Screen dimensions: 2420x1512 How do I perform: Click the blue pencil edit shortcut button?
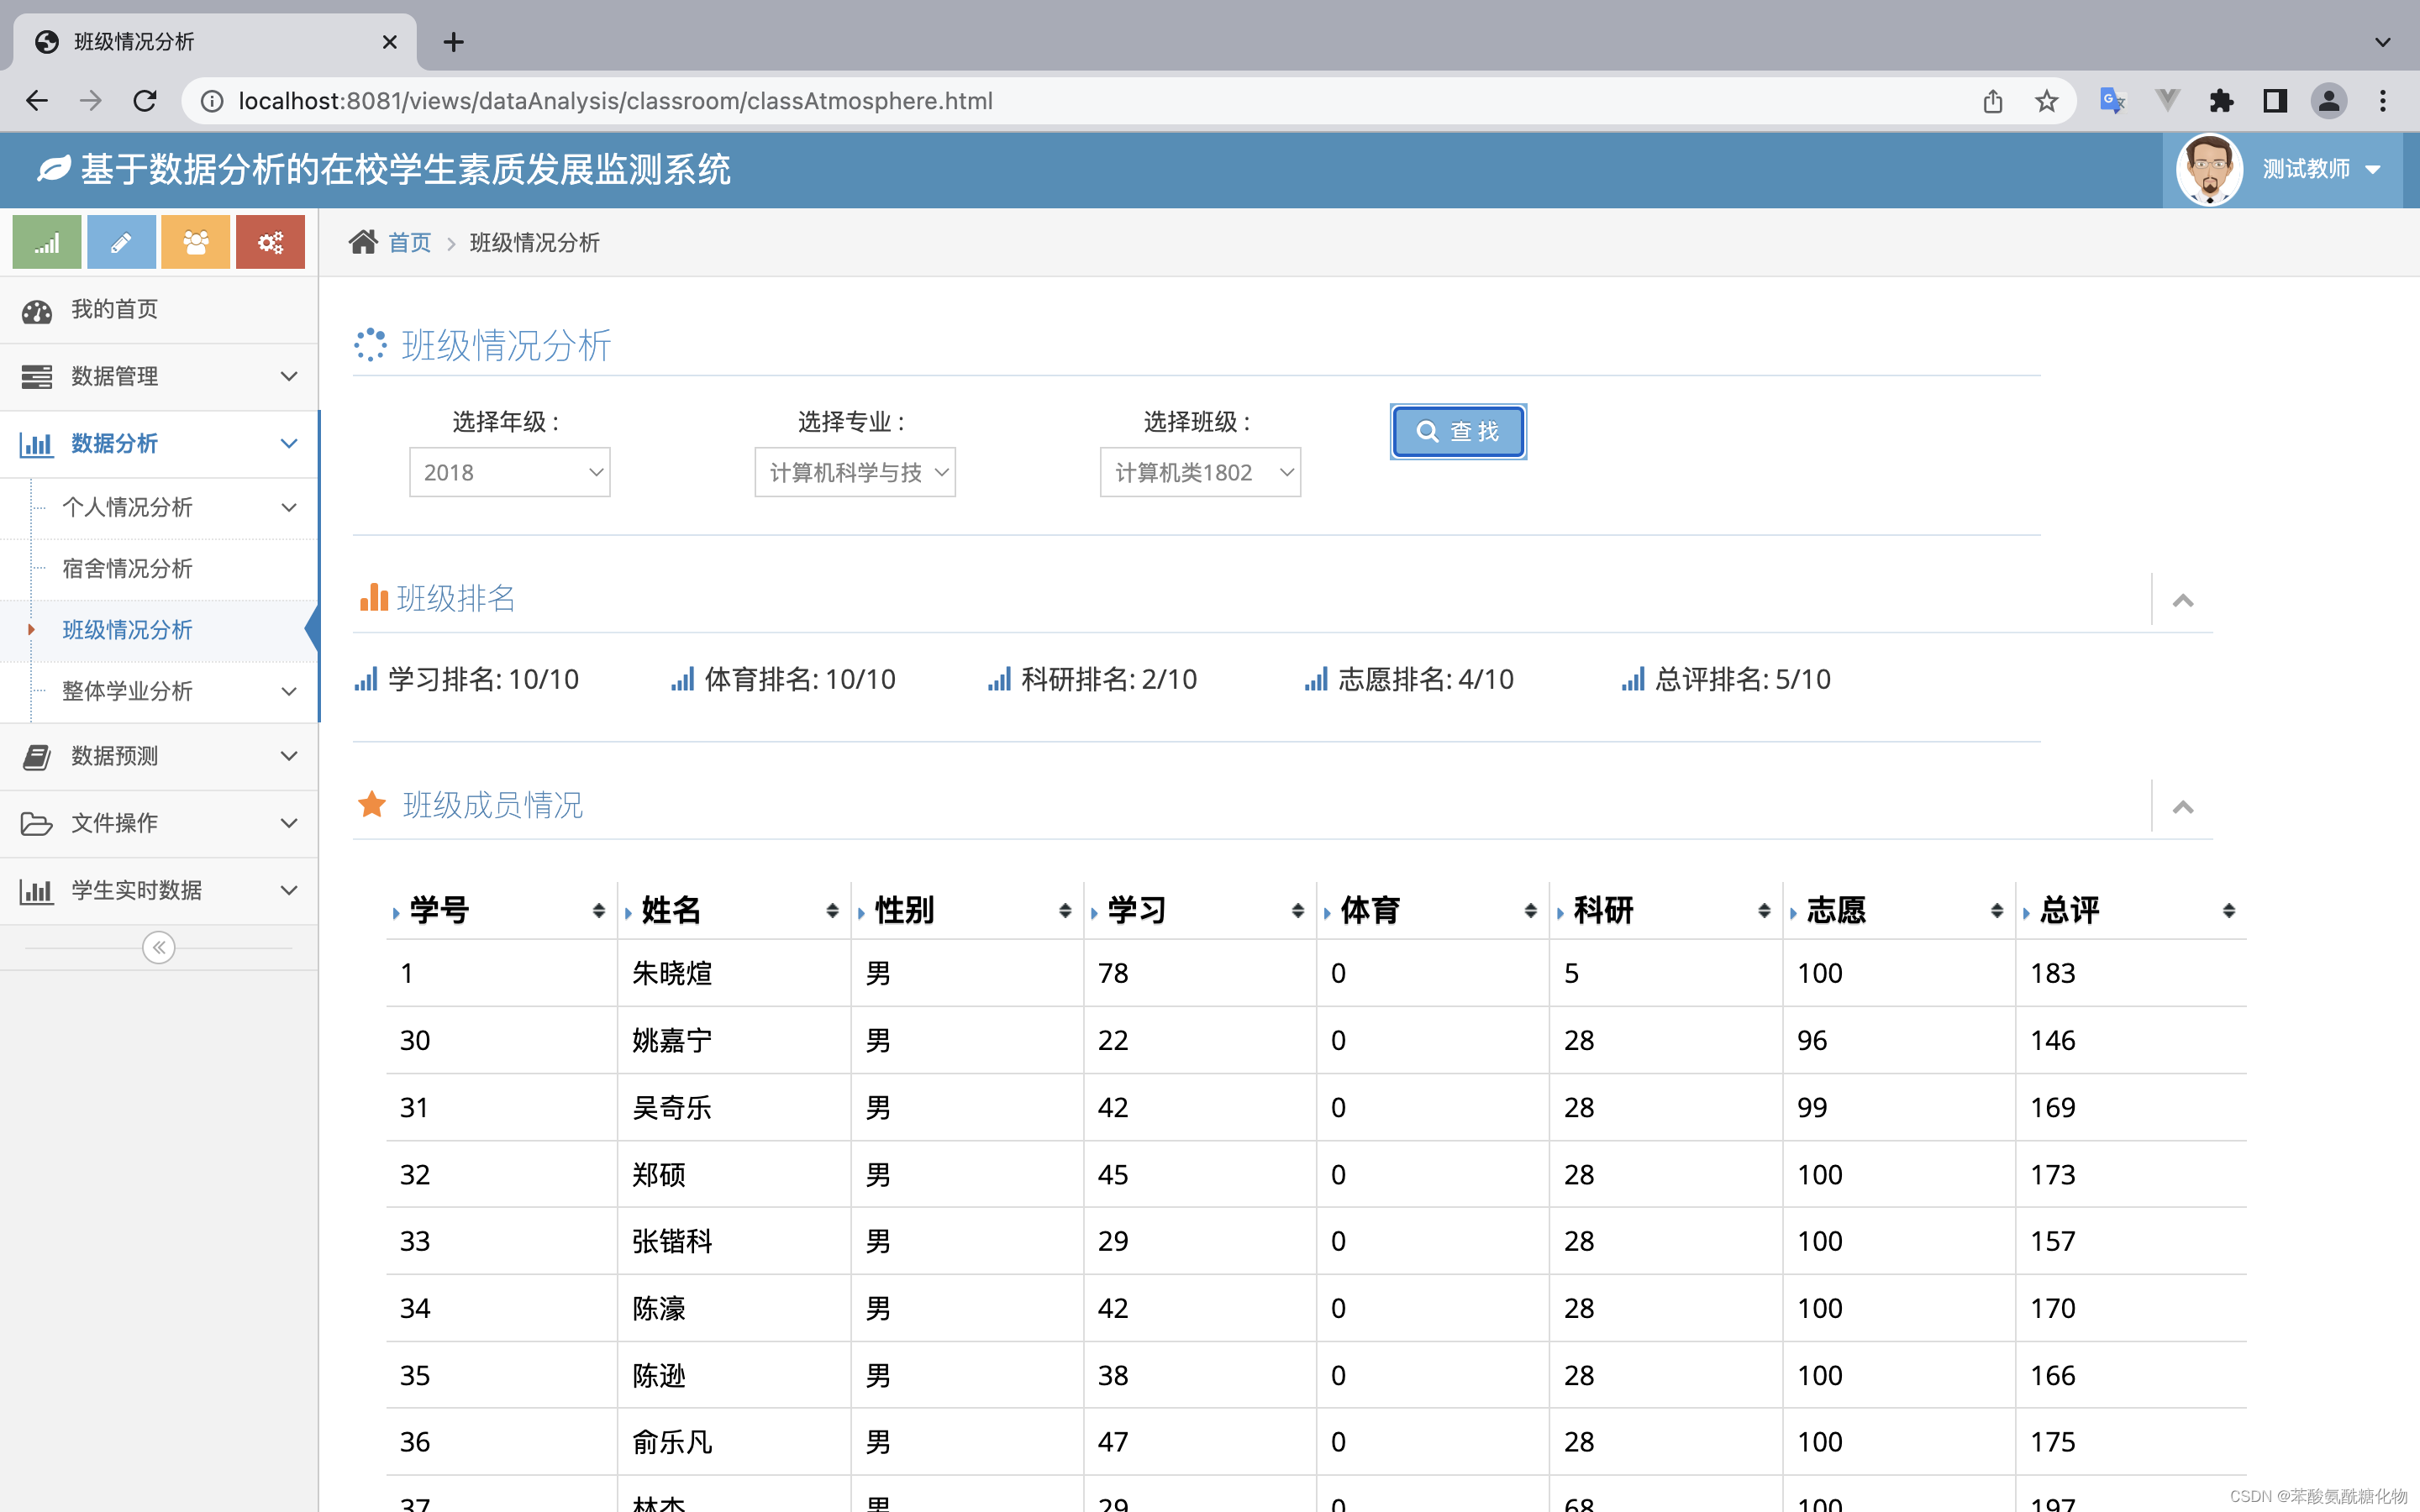pyautogui.click(x=121, y=242)
